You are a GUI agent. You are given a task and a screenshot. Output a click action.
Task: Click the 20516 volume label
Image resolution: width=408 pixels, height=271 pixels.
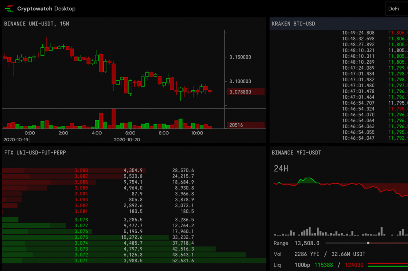(245, 125)
